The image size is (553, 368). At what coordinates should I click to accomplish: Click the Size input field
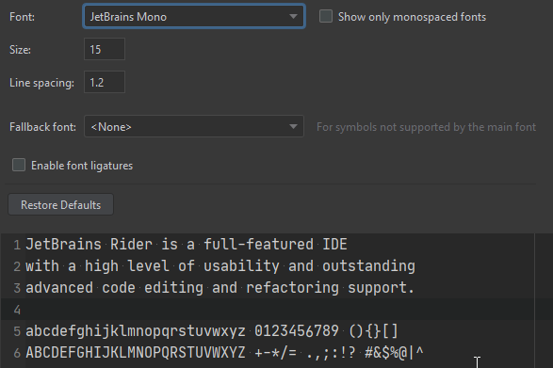tap(105, 49)
